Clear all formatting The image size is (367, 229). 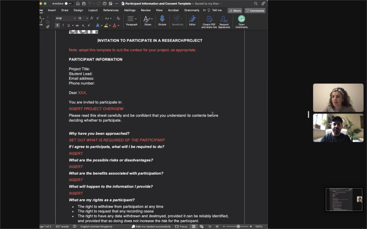pyautogui.click(x=118, y=18)
